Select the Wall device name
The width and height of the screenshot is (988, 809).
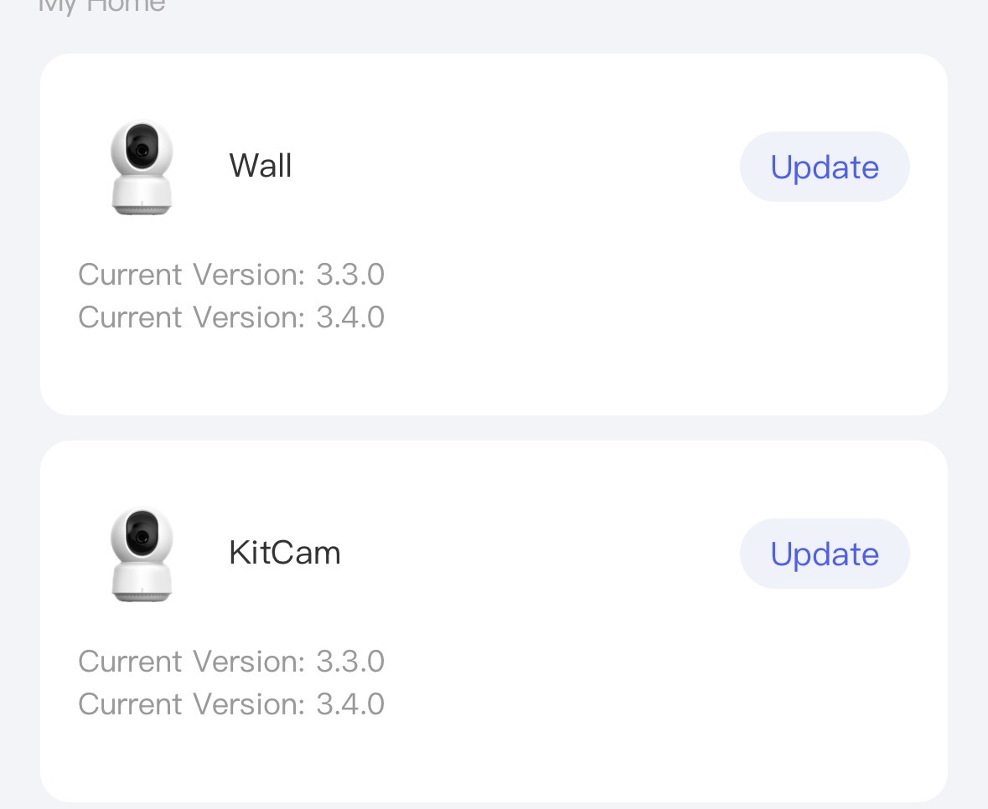(x=261, y=166)
